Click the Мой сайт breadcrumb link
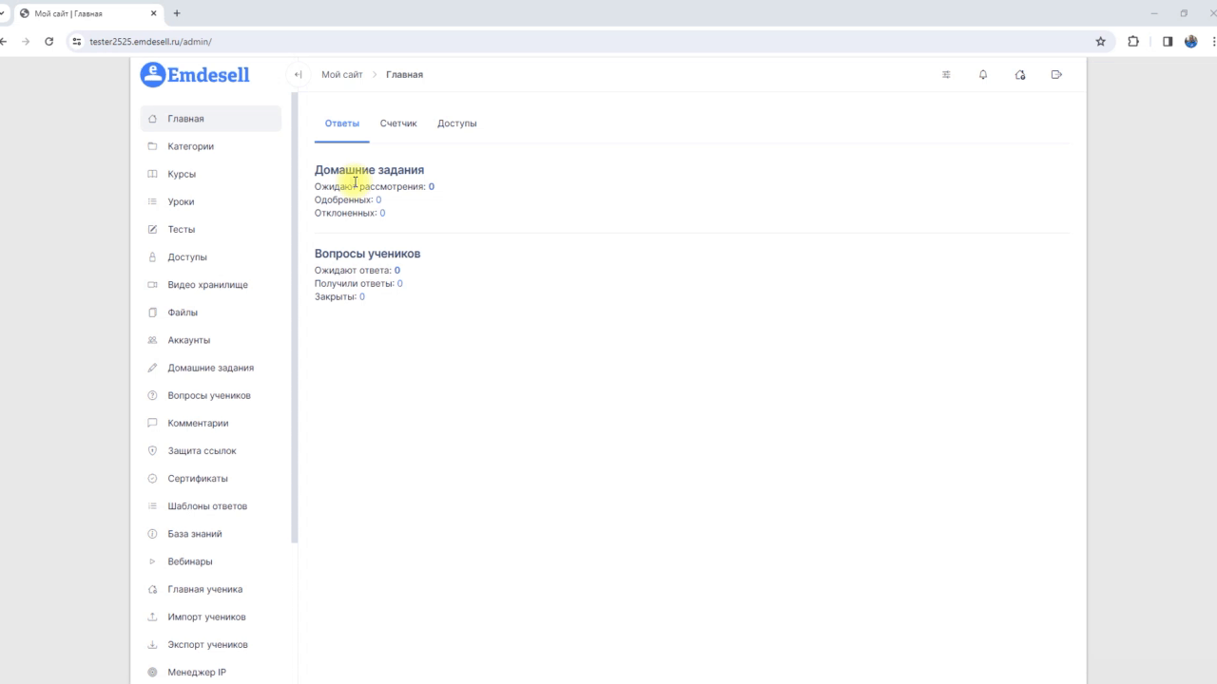The height and width of the screenshot is (684, 1217). [342, 74]
